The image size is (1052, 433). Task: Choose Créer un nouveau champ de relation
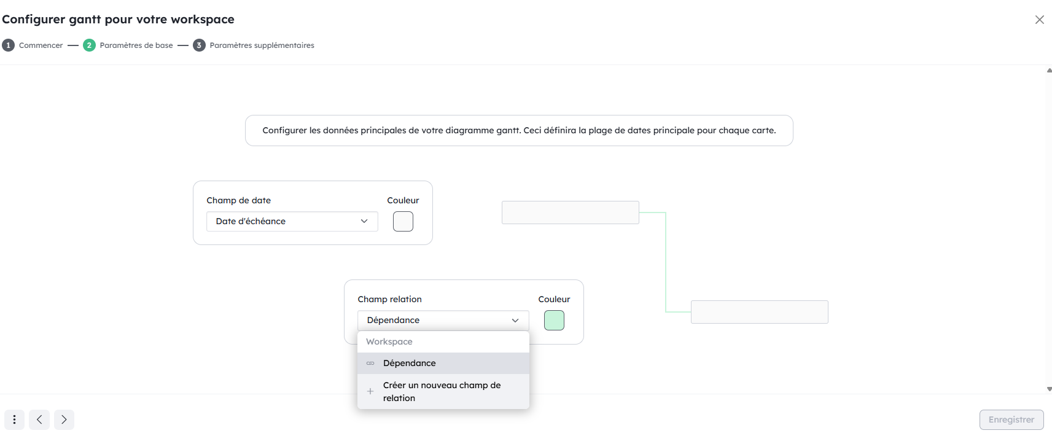(442, 391)
